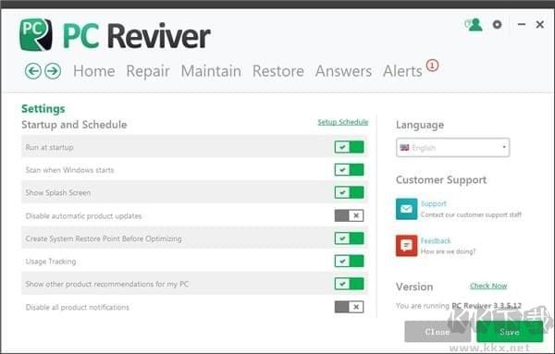Open the Maintain tab
The width and height of the screenshot is (555, 354).
[x=211, y=71]
